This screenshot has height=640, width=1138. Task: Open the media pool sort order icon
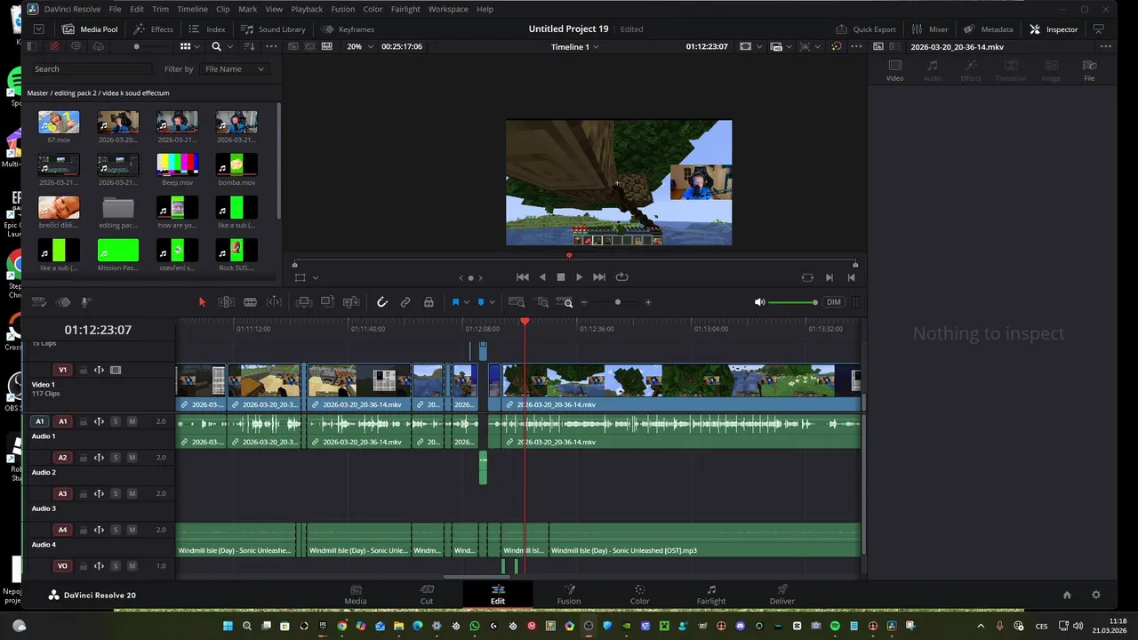(249, 46)
